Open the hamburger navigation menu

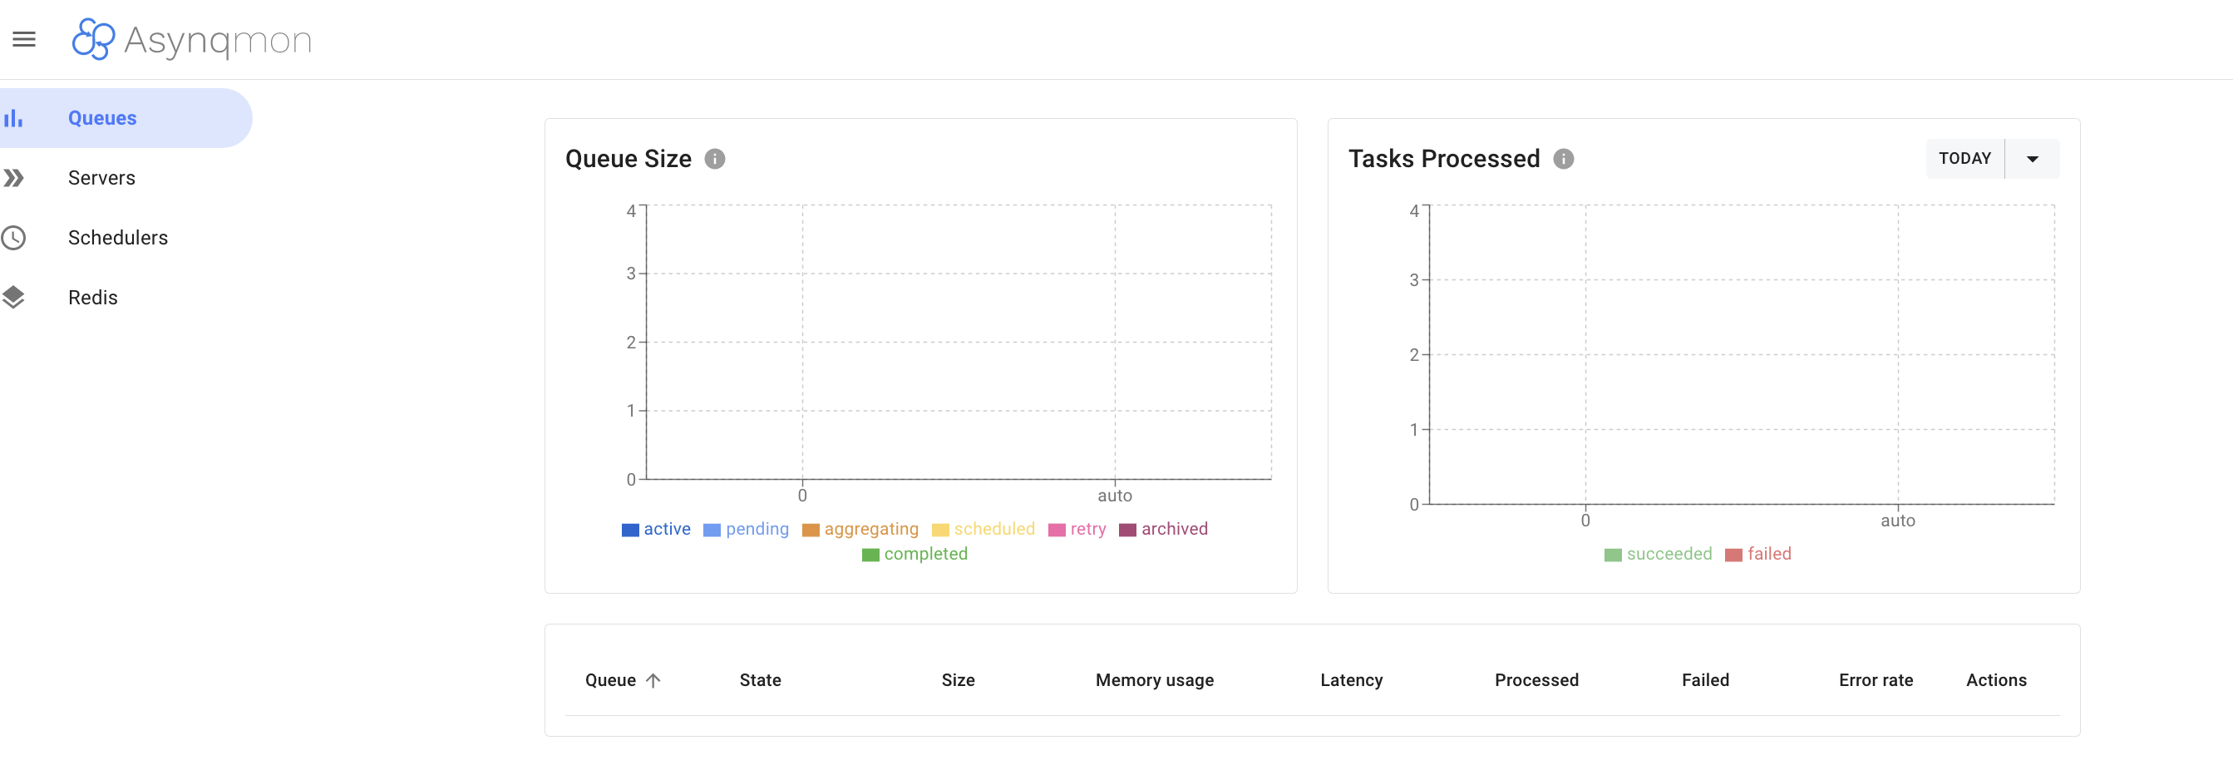coord(24,39)
